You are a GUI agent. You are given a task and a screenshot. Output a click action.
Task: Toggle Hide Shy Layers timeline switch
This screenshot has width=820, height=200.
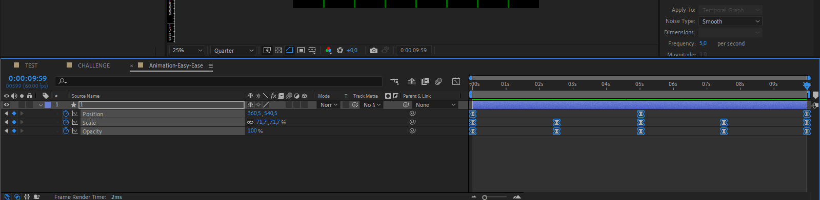pos(411,81)
